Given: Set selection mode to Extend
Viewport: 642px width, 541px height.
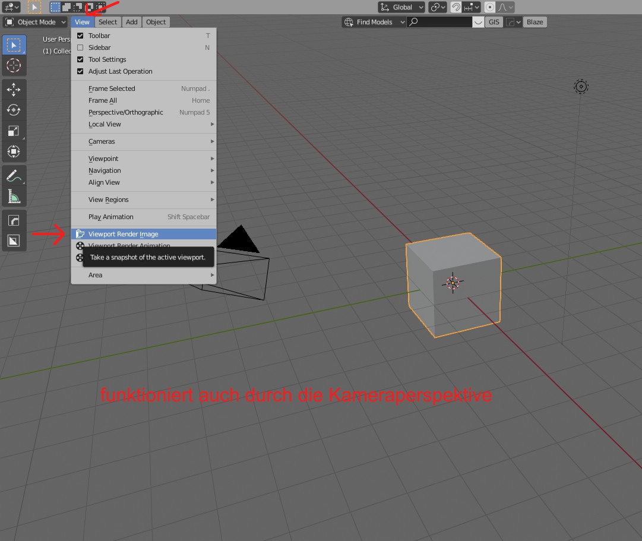Looking at the screenshot, I should click(67, 7).
